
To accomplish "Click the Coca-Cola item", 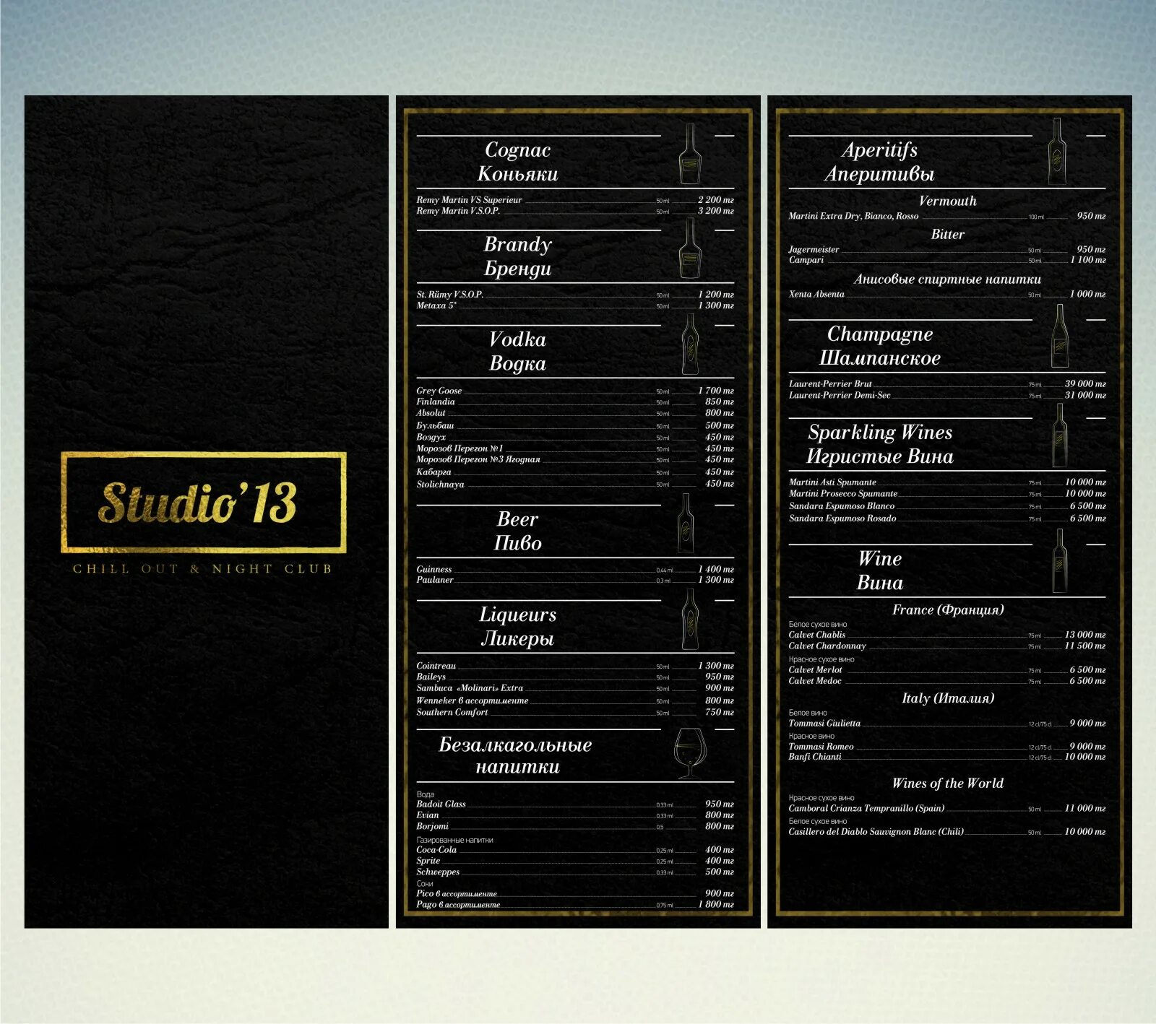I will [575, 850].
